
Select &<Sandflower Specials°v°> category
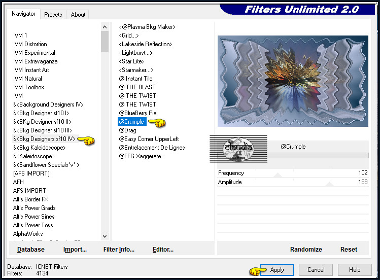tap(46, 165)
